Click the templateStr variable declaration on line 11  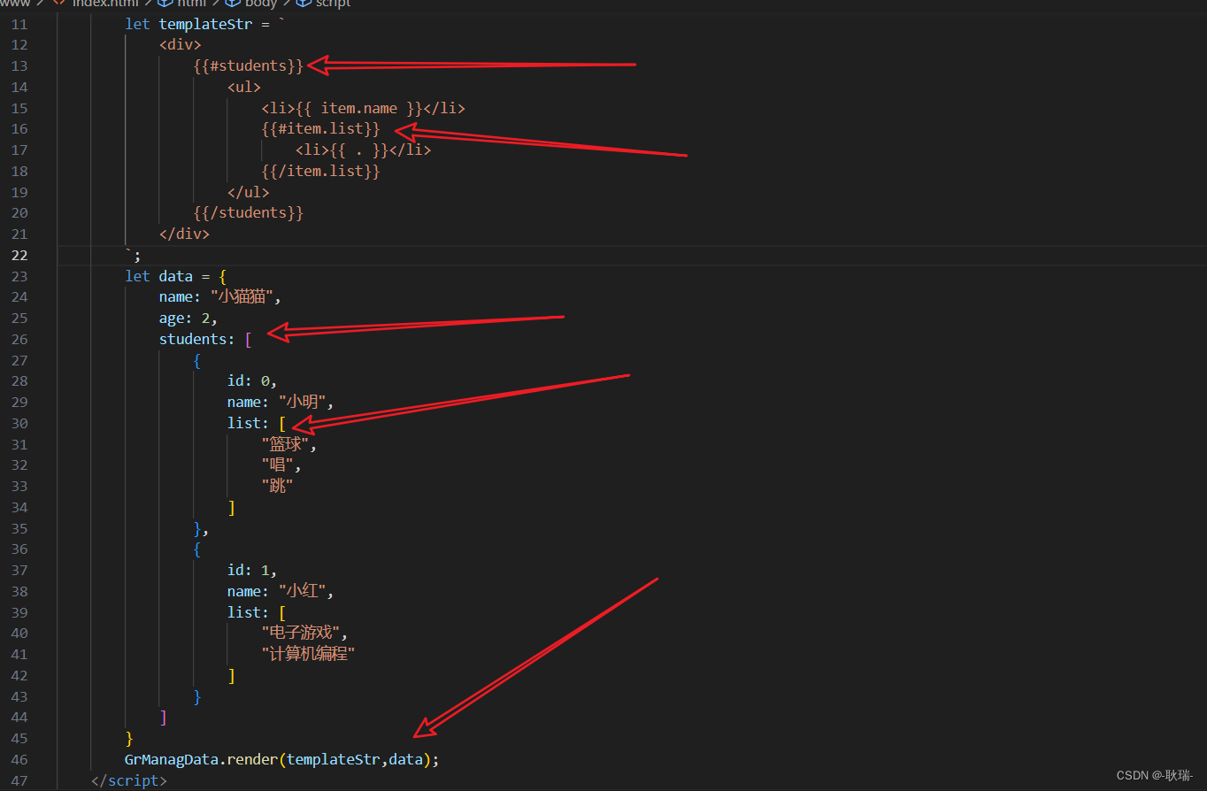pos(205,24)
